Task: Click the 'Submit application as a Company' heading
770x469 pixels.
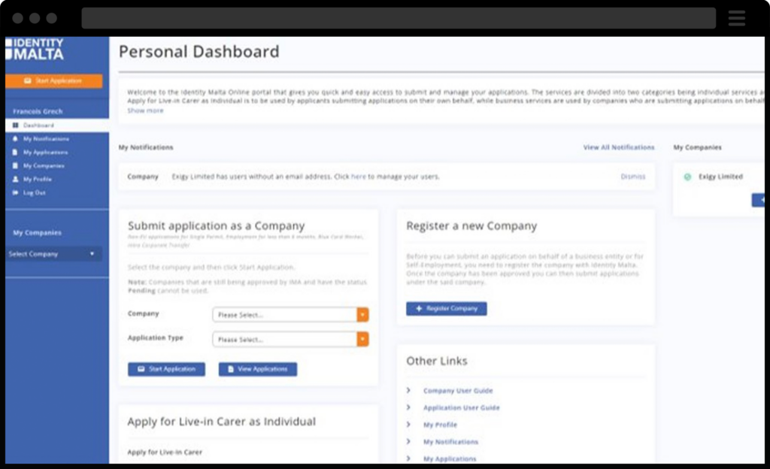Action: (217, 225)
